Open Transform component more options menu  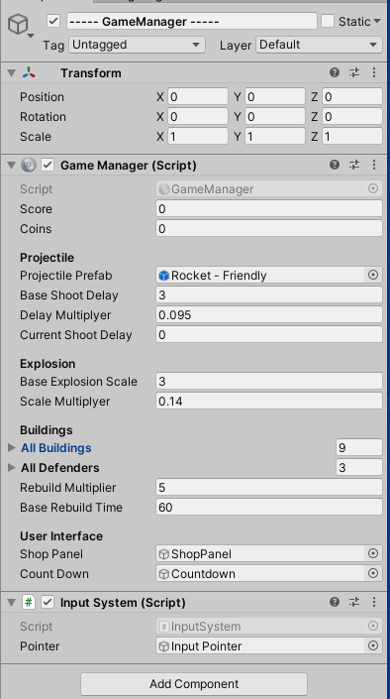click(x=374, y=72)
